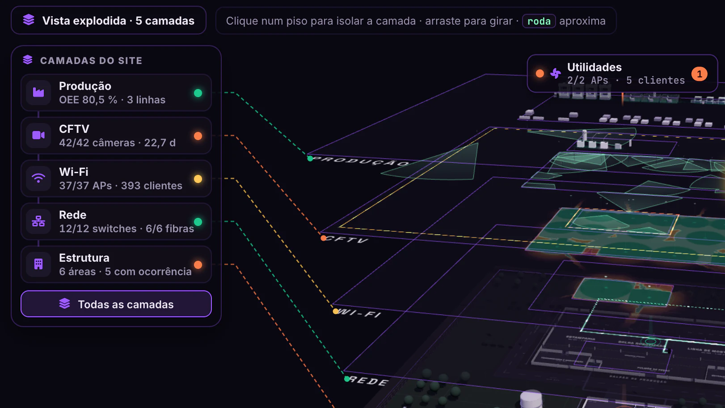Click the Rede green status dot
The width and height of the screenshot is (725, 408).
coord(198,221)
